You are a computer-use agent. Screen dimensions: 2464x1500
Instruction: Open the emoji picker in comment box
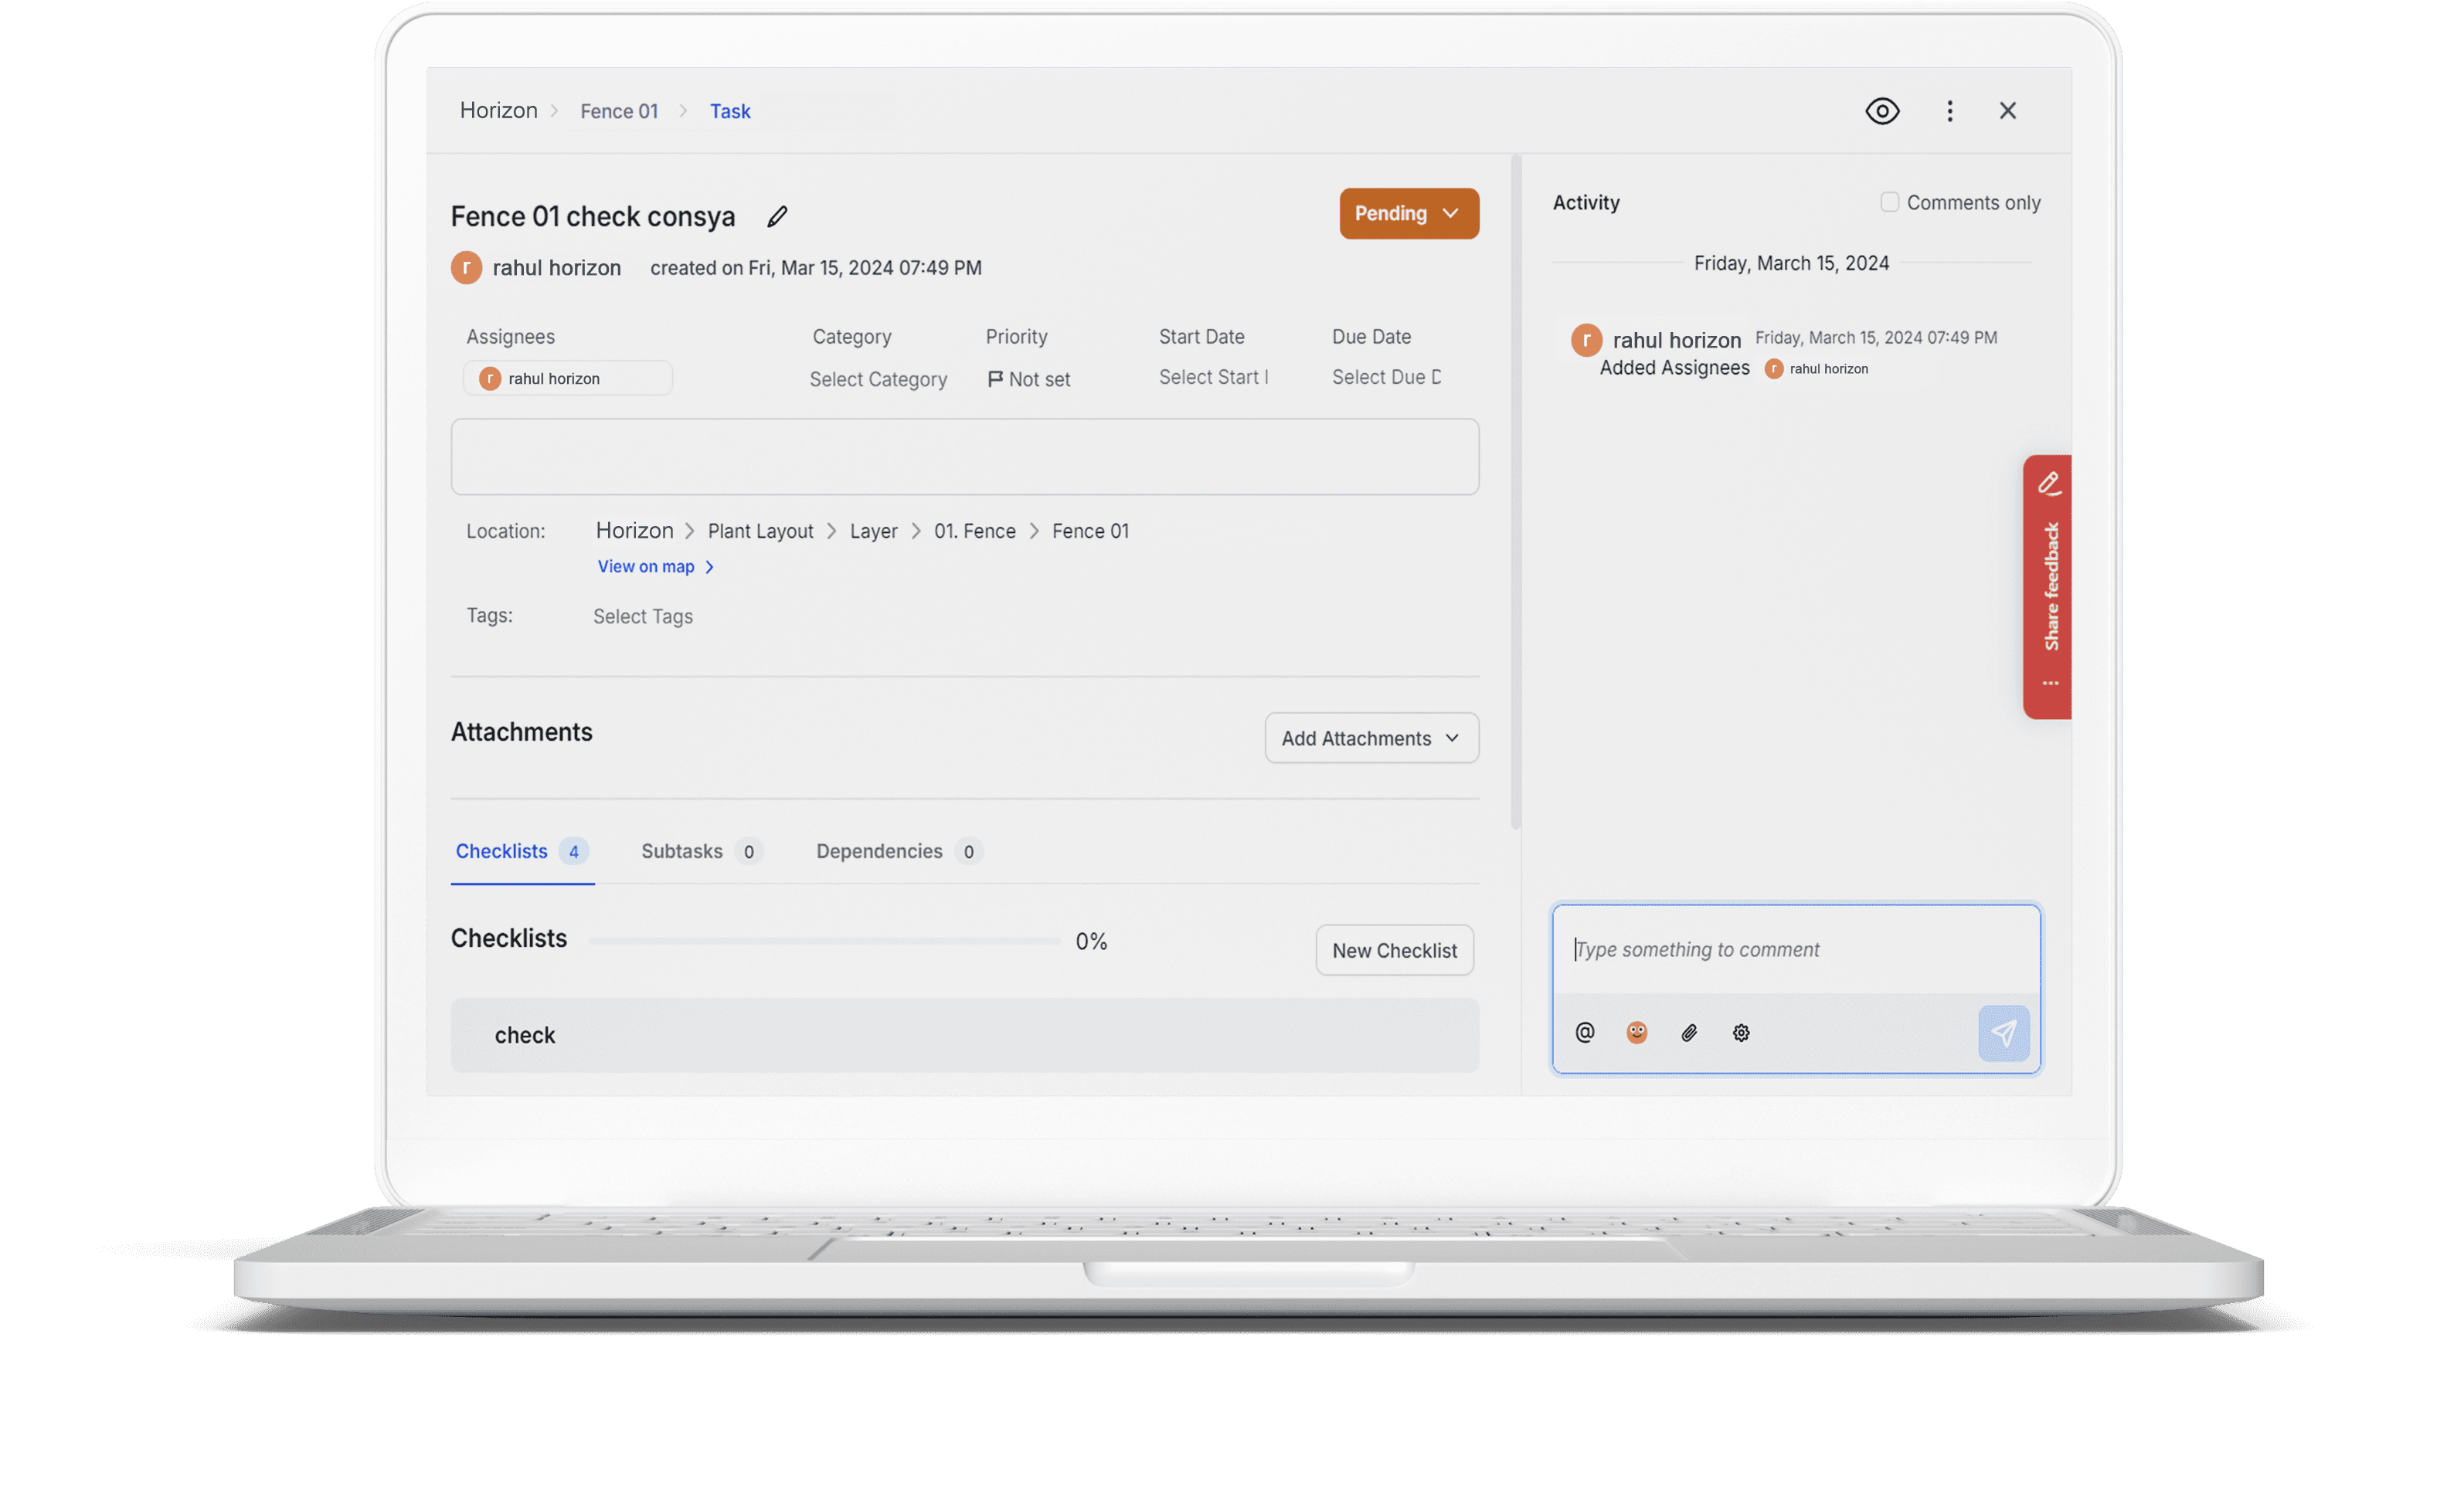coord(1637,1032)
